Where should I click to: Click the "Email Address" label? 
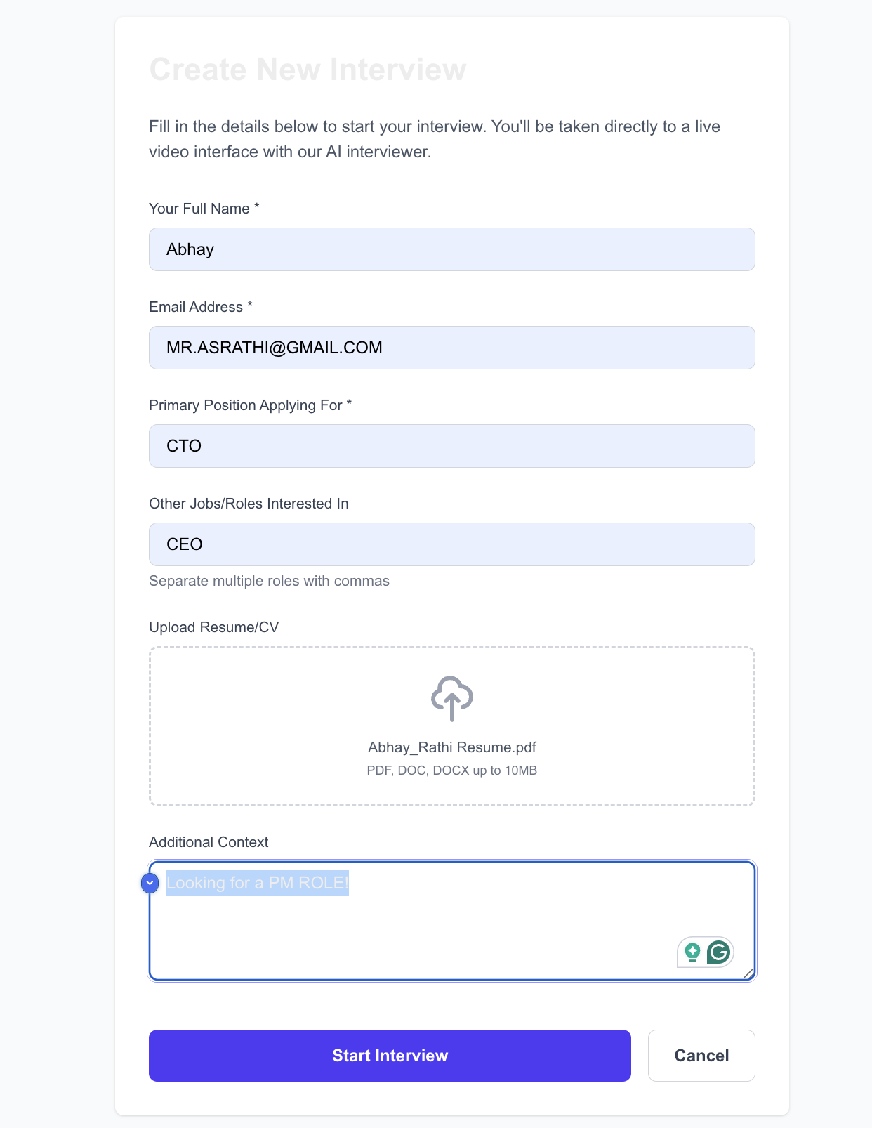pyautogui.click(x=196, y=307)
